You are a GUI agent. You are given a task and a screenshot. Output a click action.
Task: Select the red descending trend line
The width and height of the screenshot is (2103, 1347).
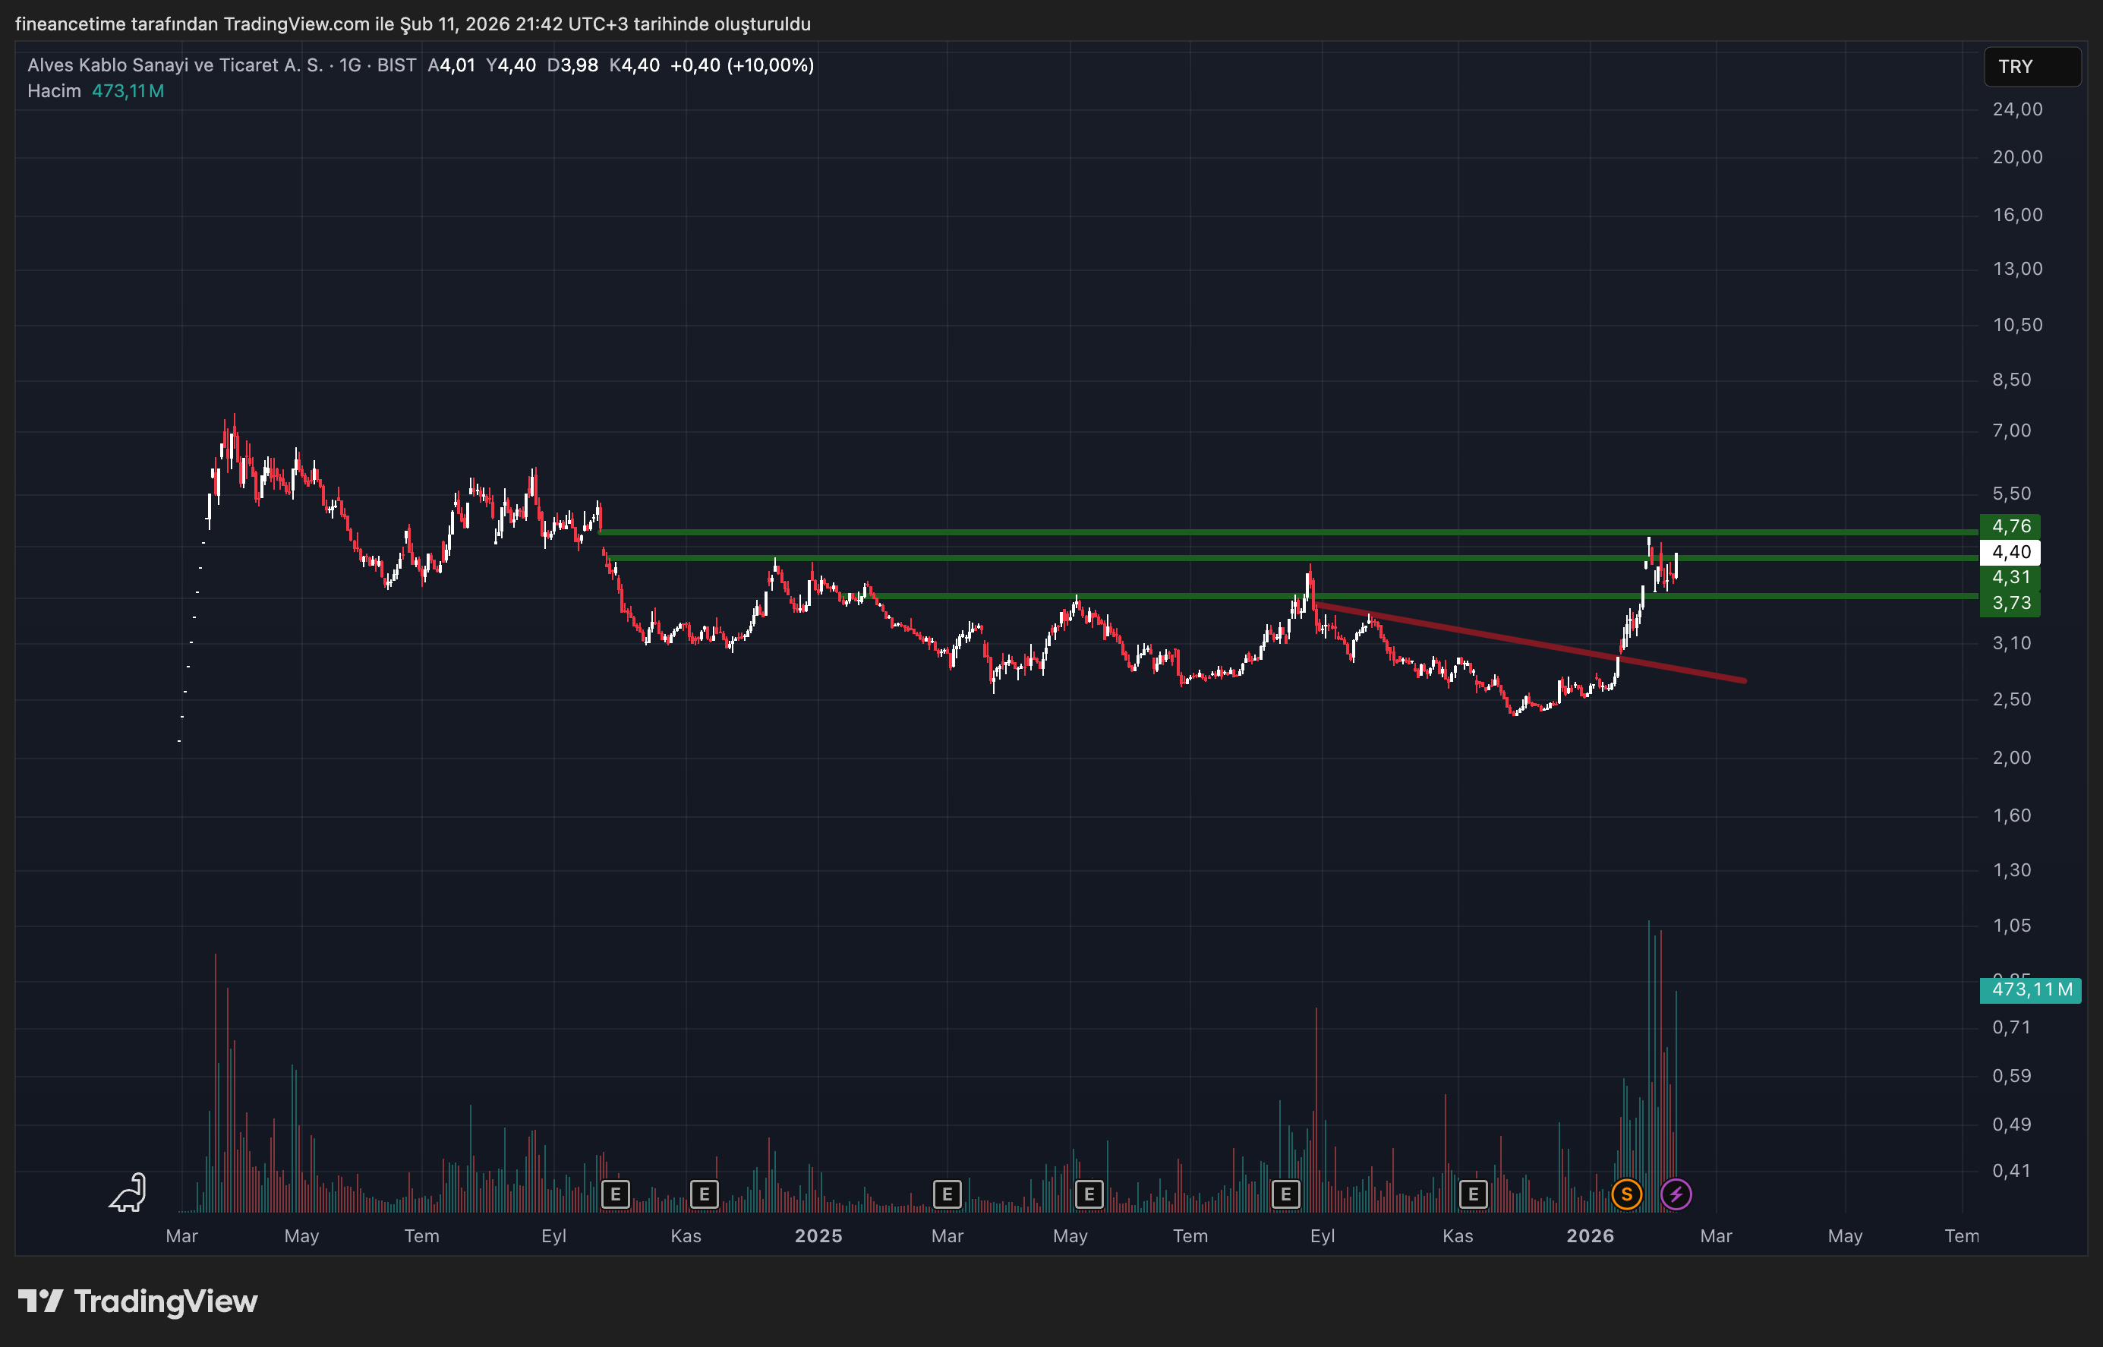[x=1531, y=642]
